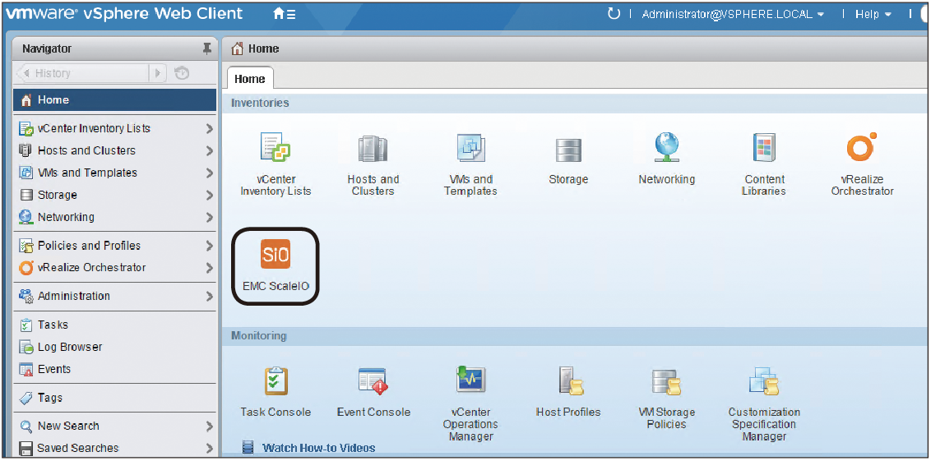Viewport: 931px width, 461px height.
Task: Expand the Saved Searches chevron in Navigator
Action: pos(209,448)
